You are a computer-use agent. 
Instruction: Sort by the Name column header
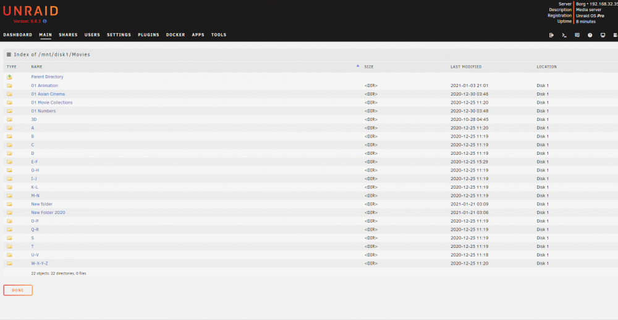tap(36, 67)
